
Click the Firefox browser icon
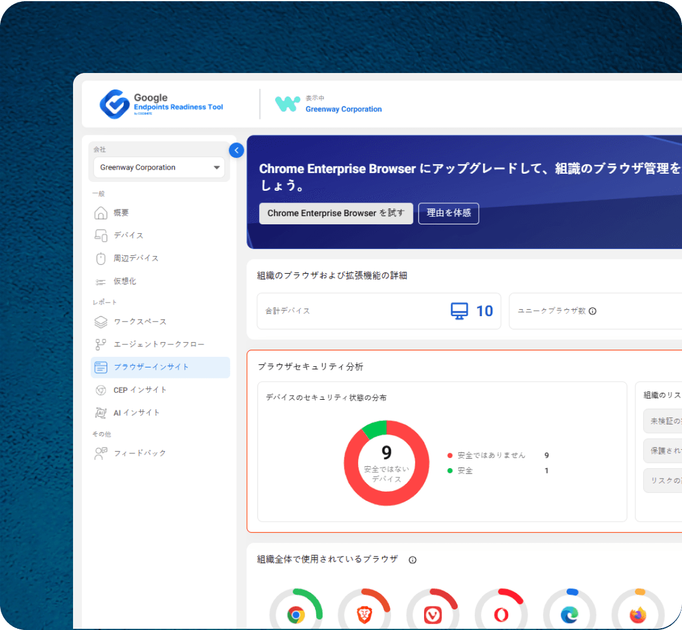[638, 615]
